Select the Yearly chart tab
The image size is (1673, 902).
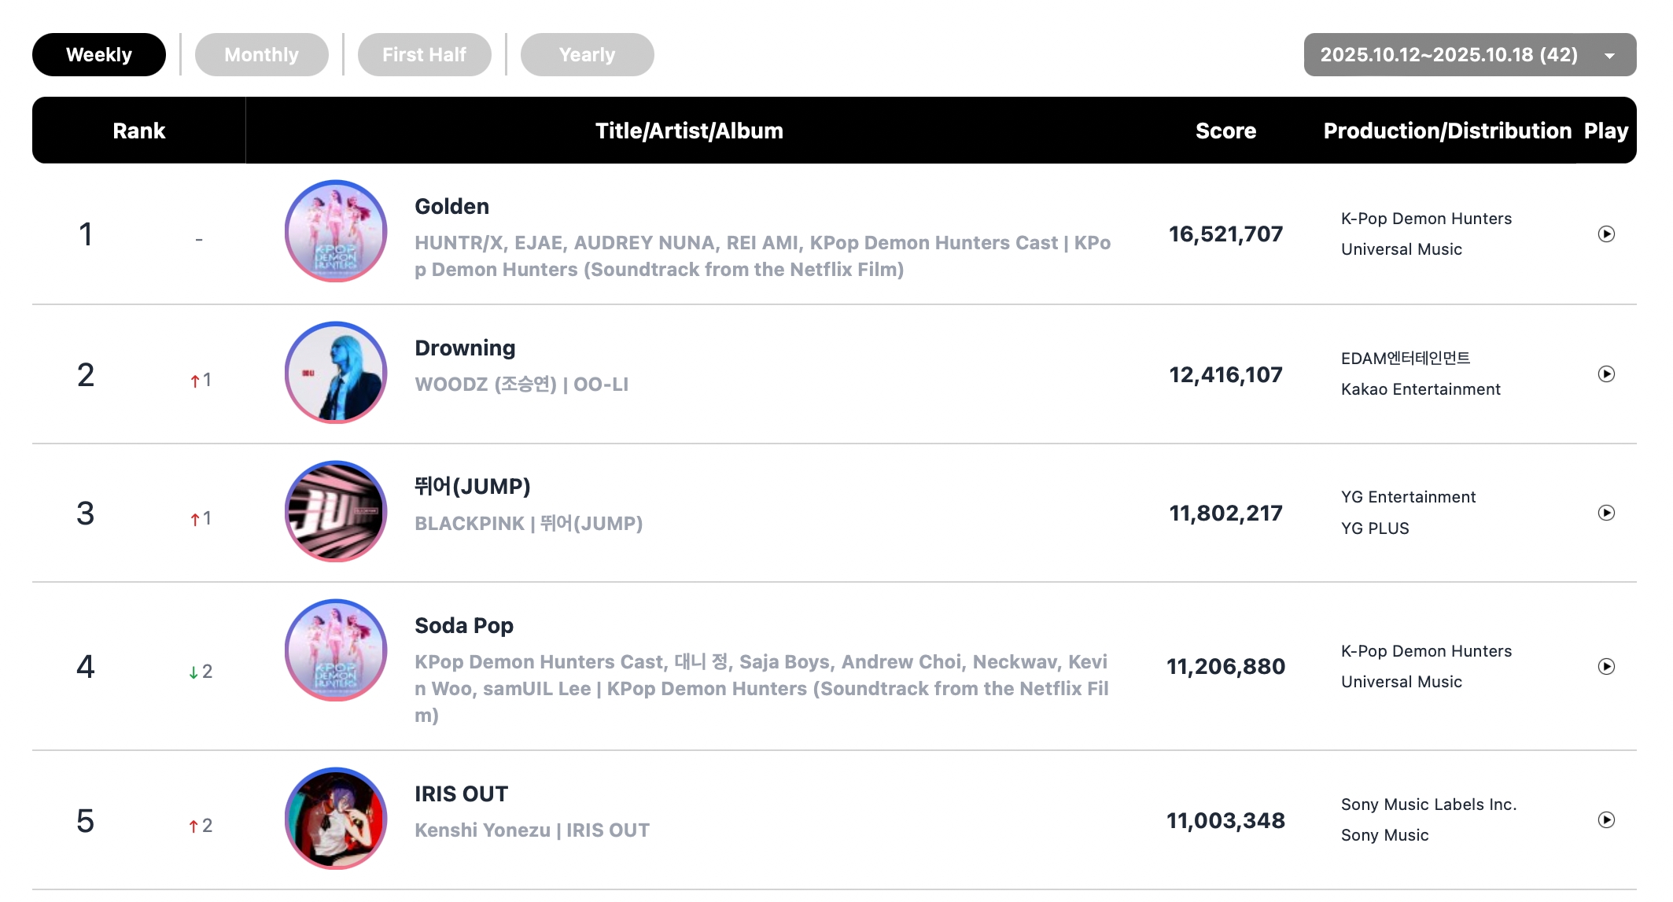click(587, 55)
